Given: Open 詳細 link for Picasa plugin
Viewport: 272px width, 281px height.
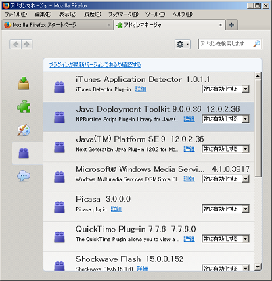Looking at the screenshot, I should [x=116, y=209].
